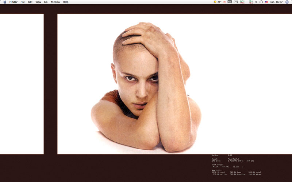The width and height of the screenshot is (292, 182).
Task: Open the Bluetooth status menu
Action: tap(256, 2)
